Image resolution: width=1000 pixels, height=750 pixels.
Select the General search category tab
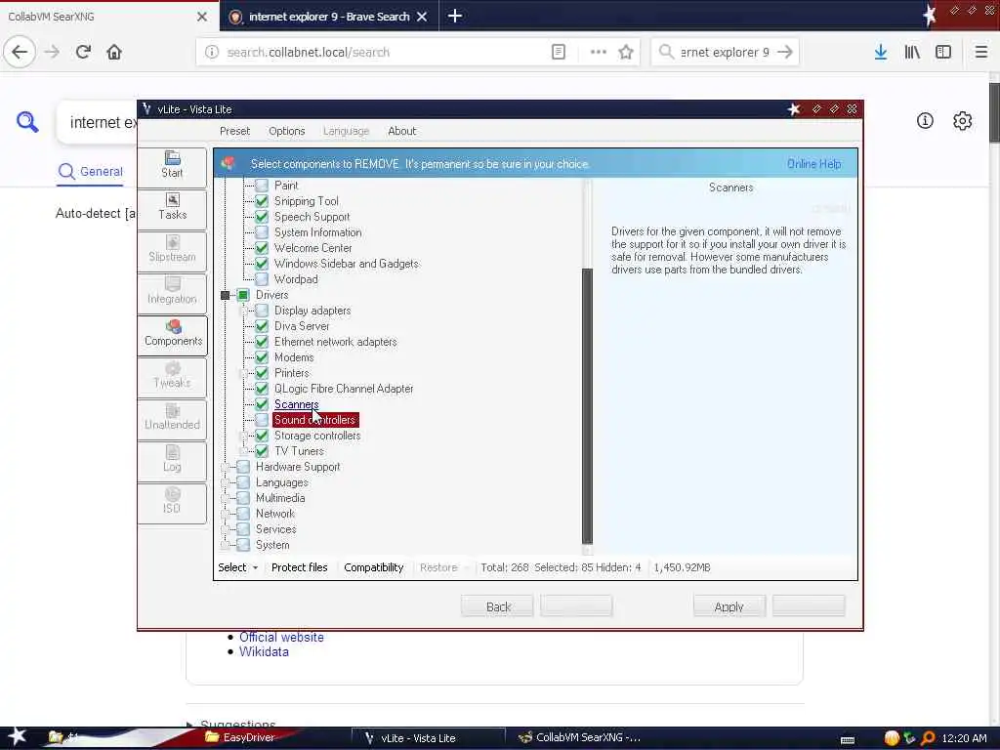coord(90,172)
